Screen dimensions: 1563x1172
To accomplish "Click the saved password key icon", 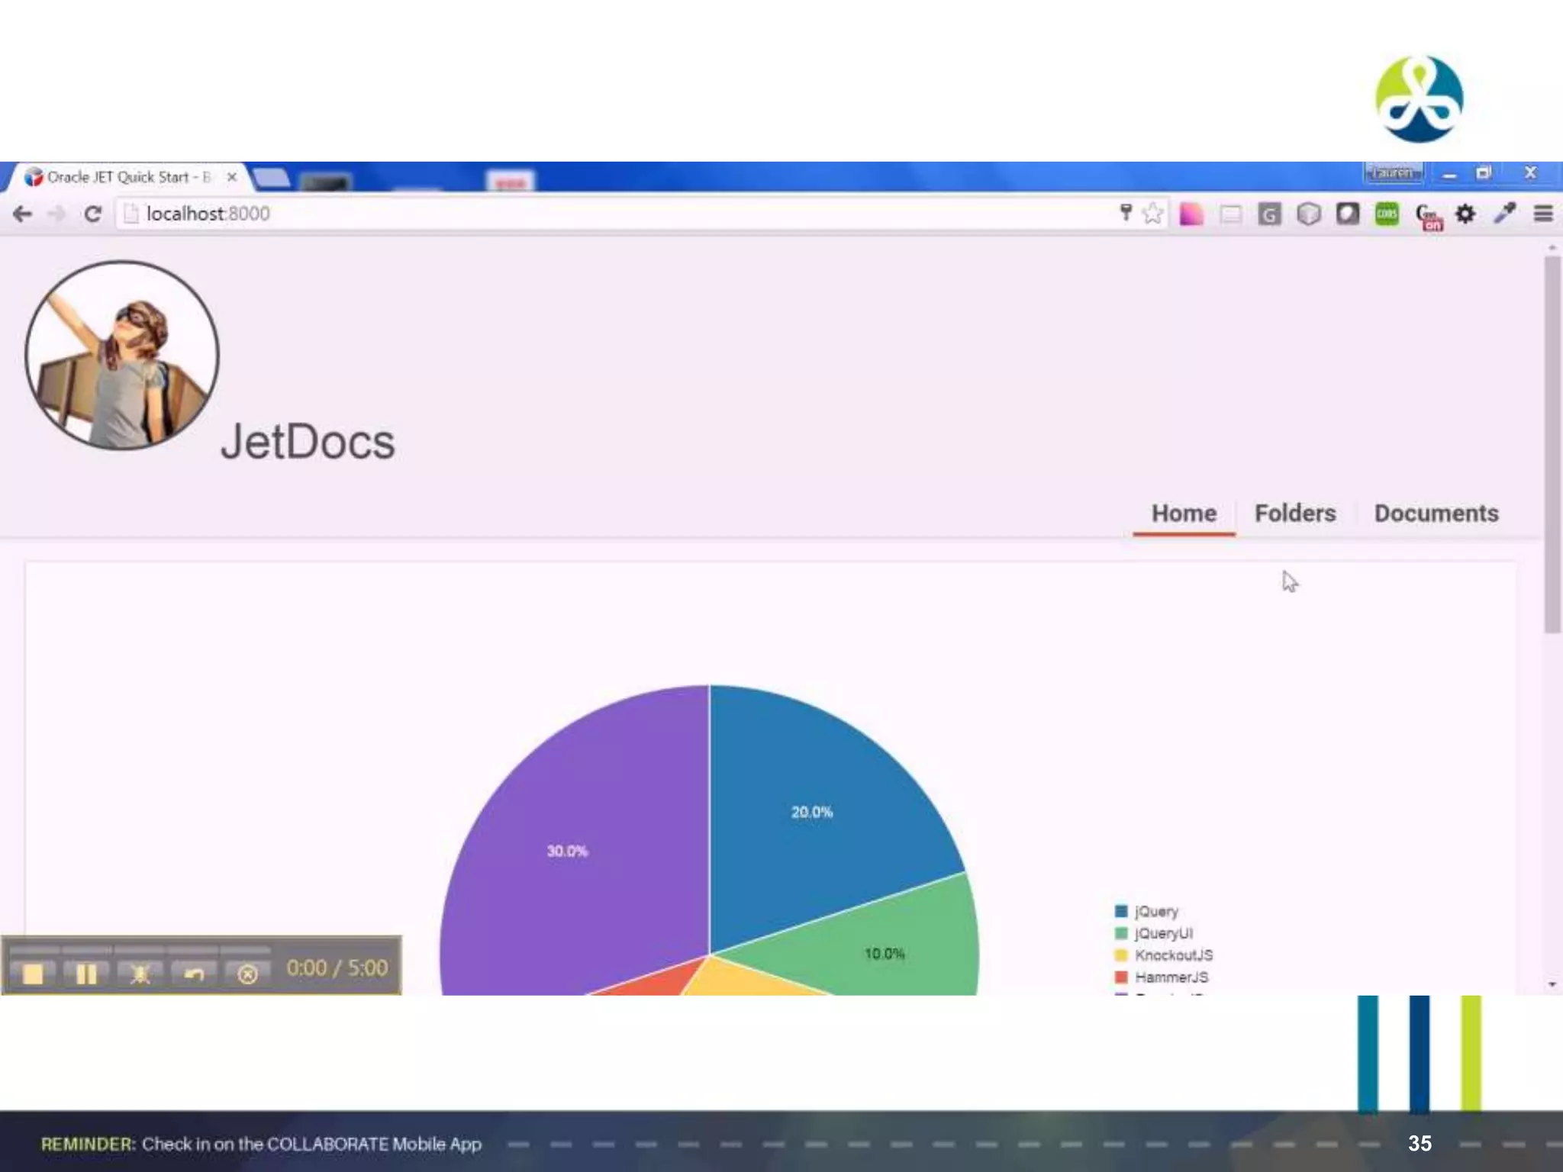I will [1125, 212].
